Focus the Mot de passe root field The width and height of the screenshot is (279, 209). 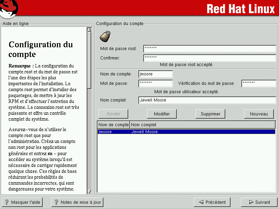pos(210,48)
